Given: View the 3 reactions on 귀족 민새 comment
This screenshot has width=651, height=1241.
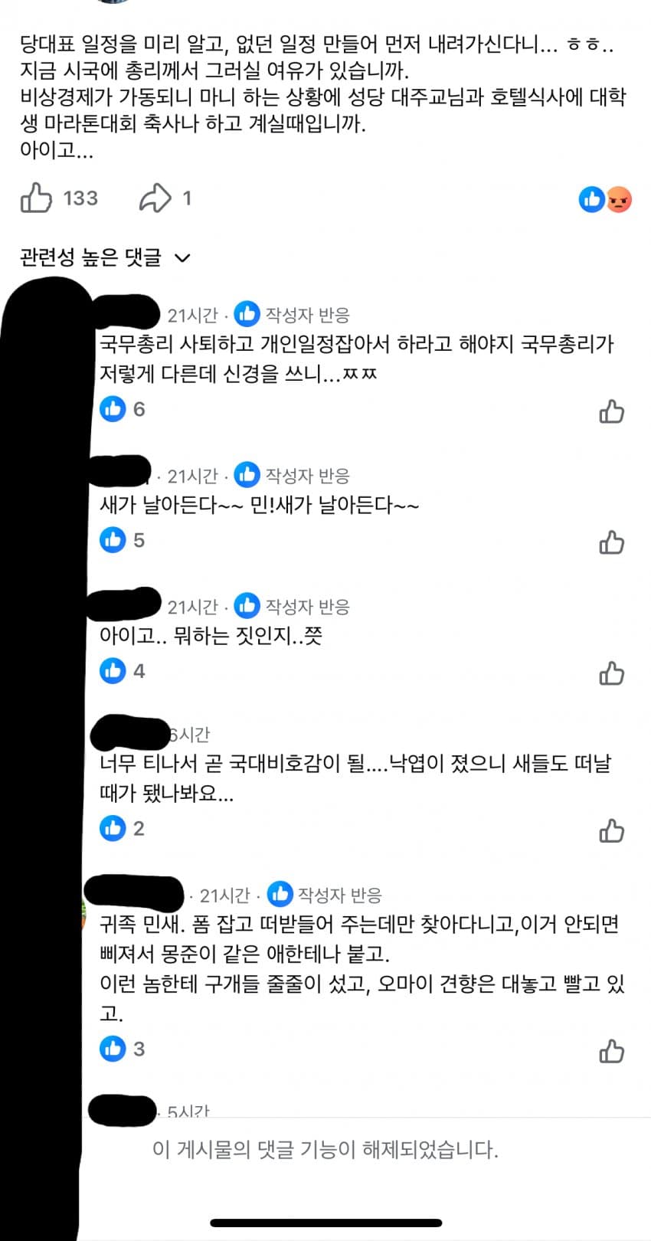Looking at the screenshot, I should [123, 1049].
